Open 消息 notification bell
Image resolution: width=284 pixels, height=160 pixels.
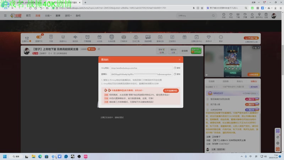pyautogui.click(x=252, y=15)
